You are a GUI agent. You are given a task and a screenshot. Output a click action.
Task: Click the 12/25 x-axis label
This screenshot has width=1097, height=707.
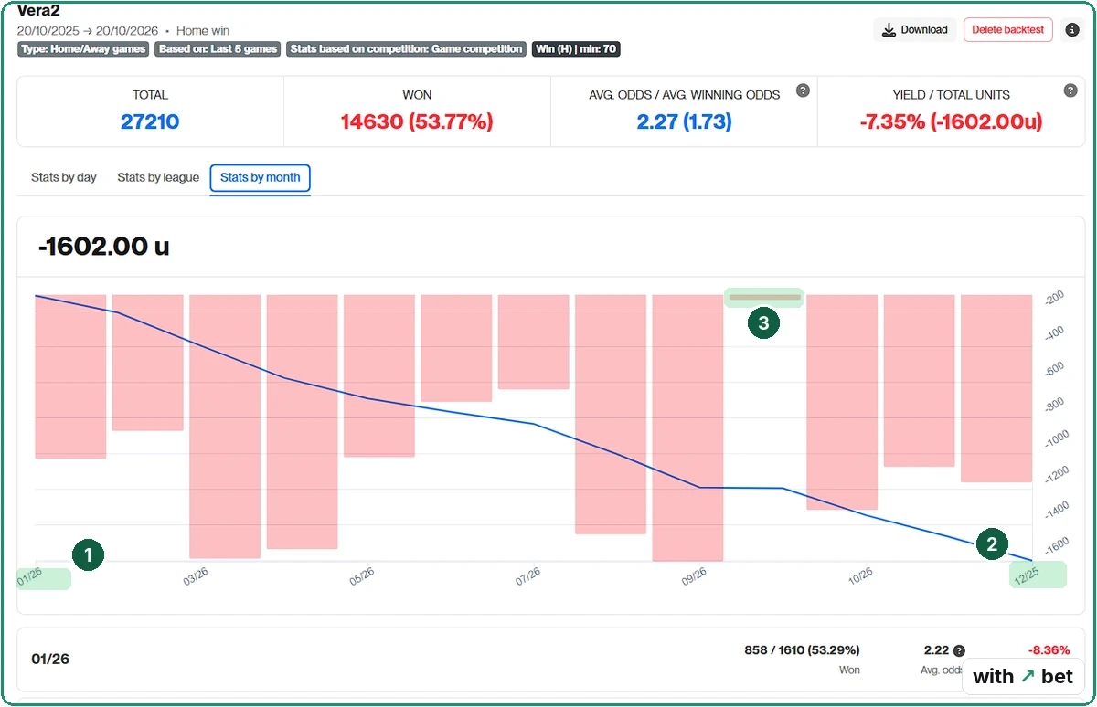coord(1028,575)
